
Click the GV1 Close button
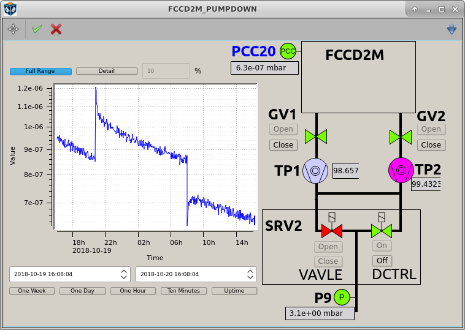tap(283, 145)
